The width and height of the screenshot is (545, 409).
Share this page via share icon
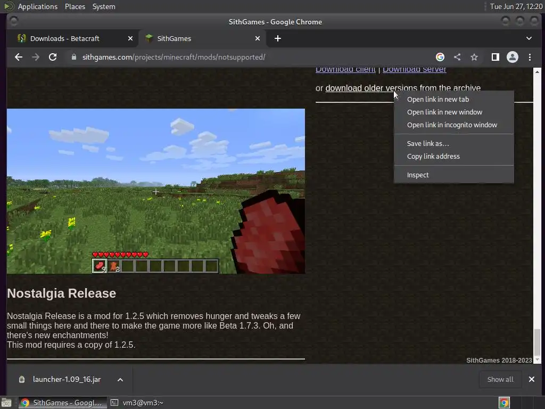(x=457, y=57)
